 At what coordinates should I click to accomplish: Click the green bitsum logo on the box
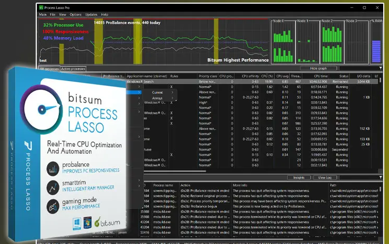pyautogui.click(x=107, y=222)
